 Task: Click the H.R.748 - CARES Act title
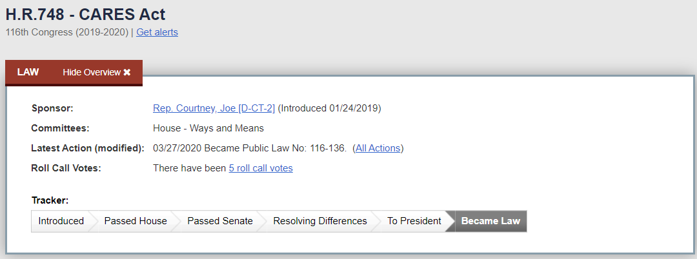85,15
